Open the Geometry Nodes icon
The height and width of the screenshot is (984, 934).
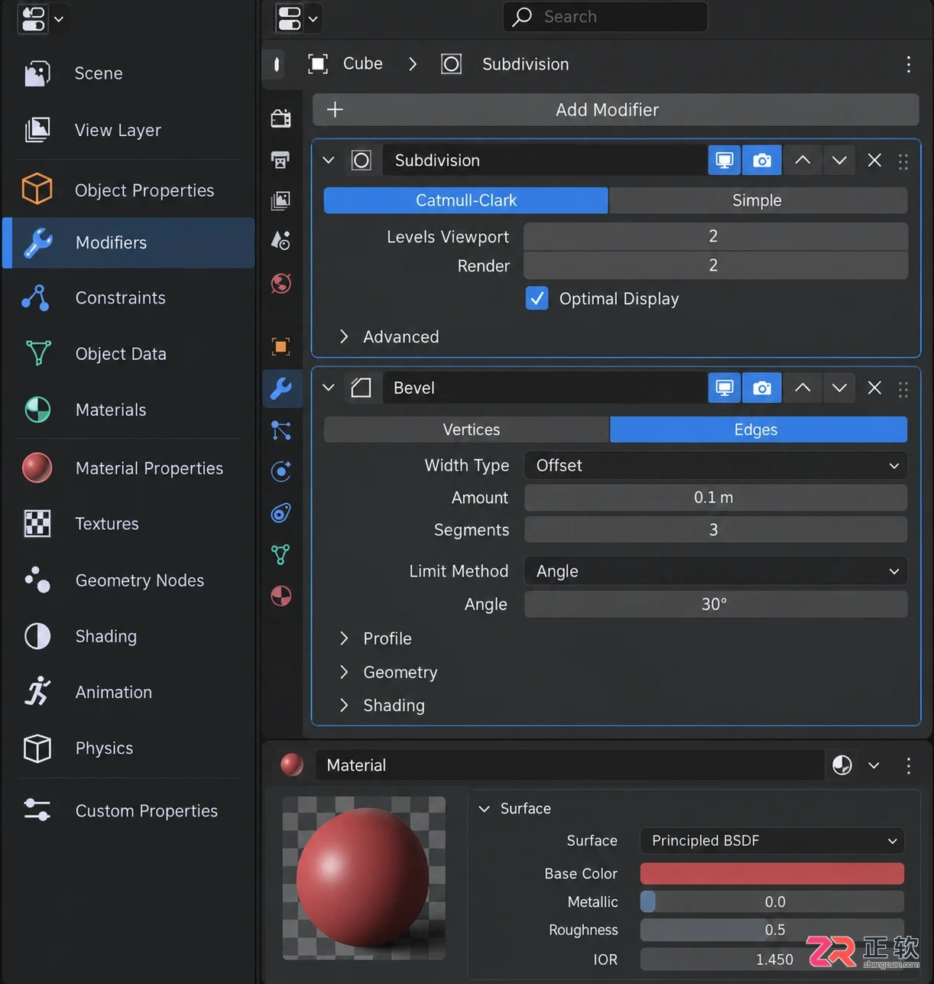point(37,580)
